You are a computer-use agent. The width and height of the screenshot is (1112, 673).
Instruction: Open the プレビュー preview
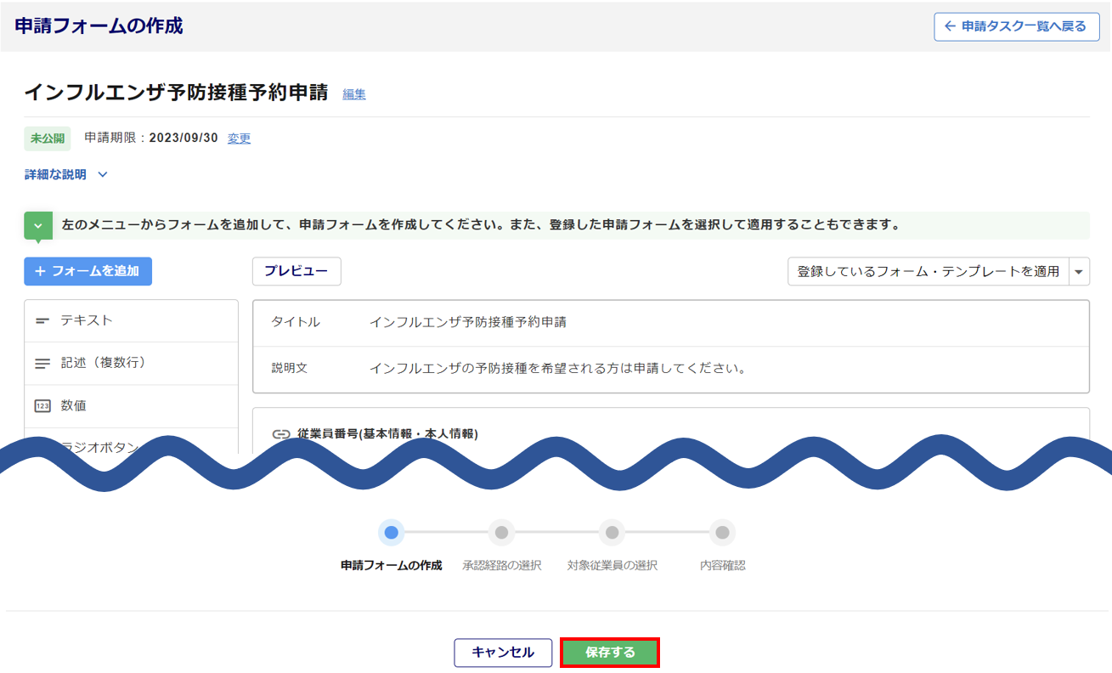[296, 272]
